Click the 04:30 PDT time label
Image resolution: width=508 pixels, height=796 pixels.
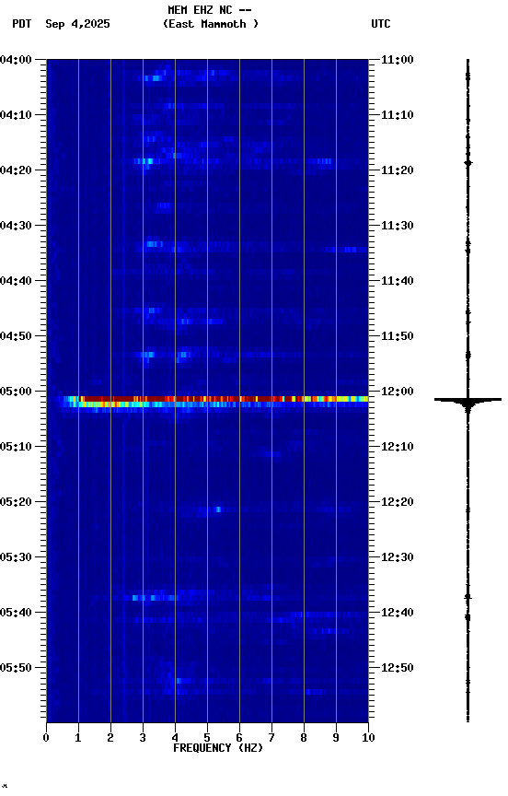[16, 226]
